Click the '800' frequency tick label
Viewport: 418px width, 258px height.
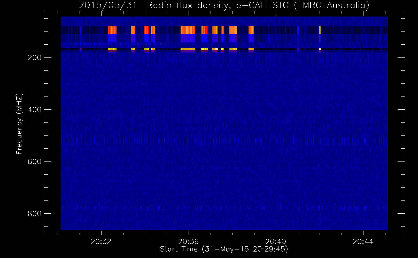pyautogui.click(x=34, y=214)
